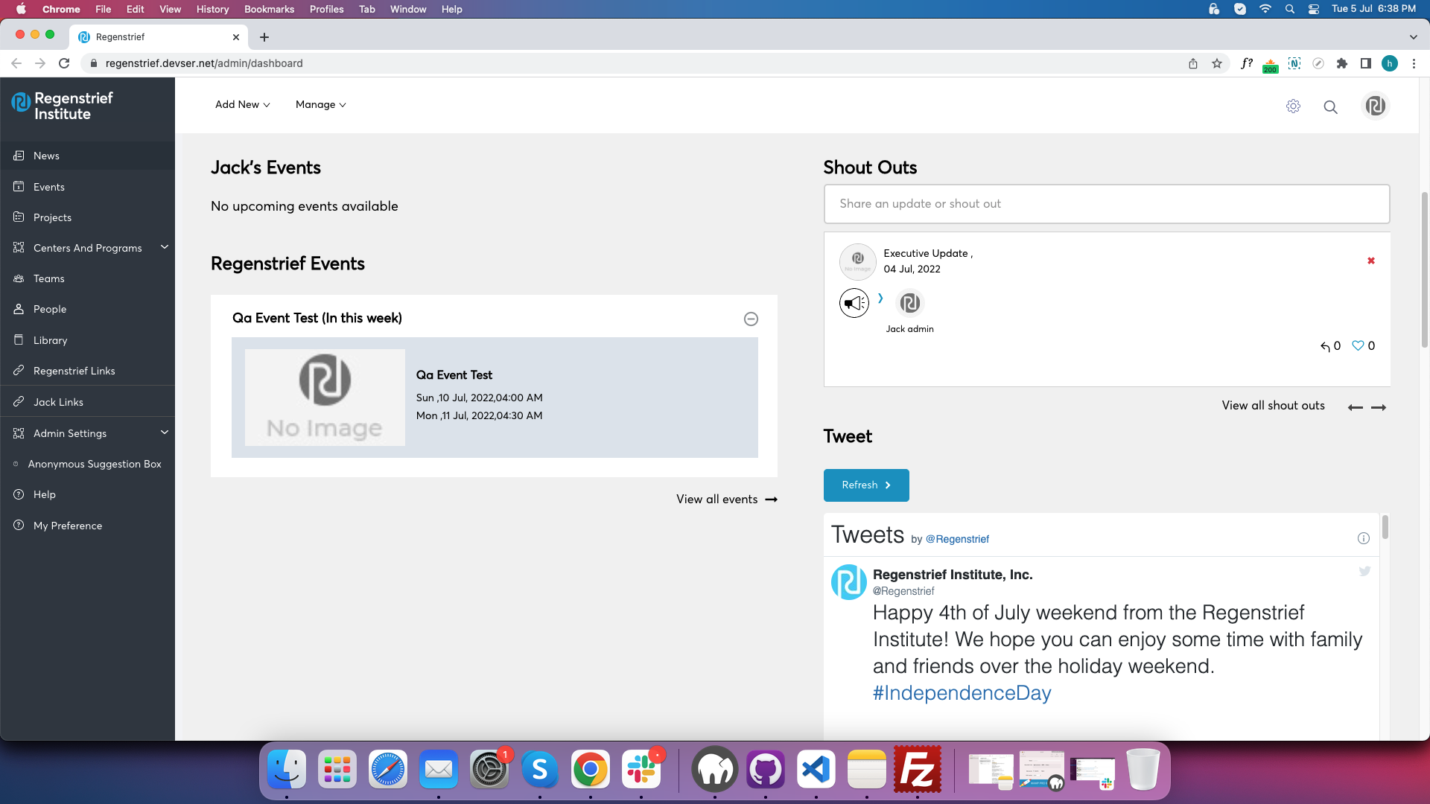The image size is (1430, 804).
Task: Reload the page in Chrome
Action: 64,63
